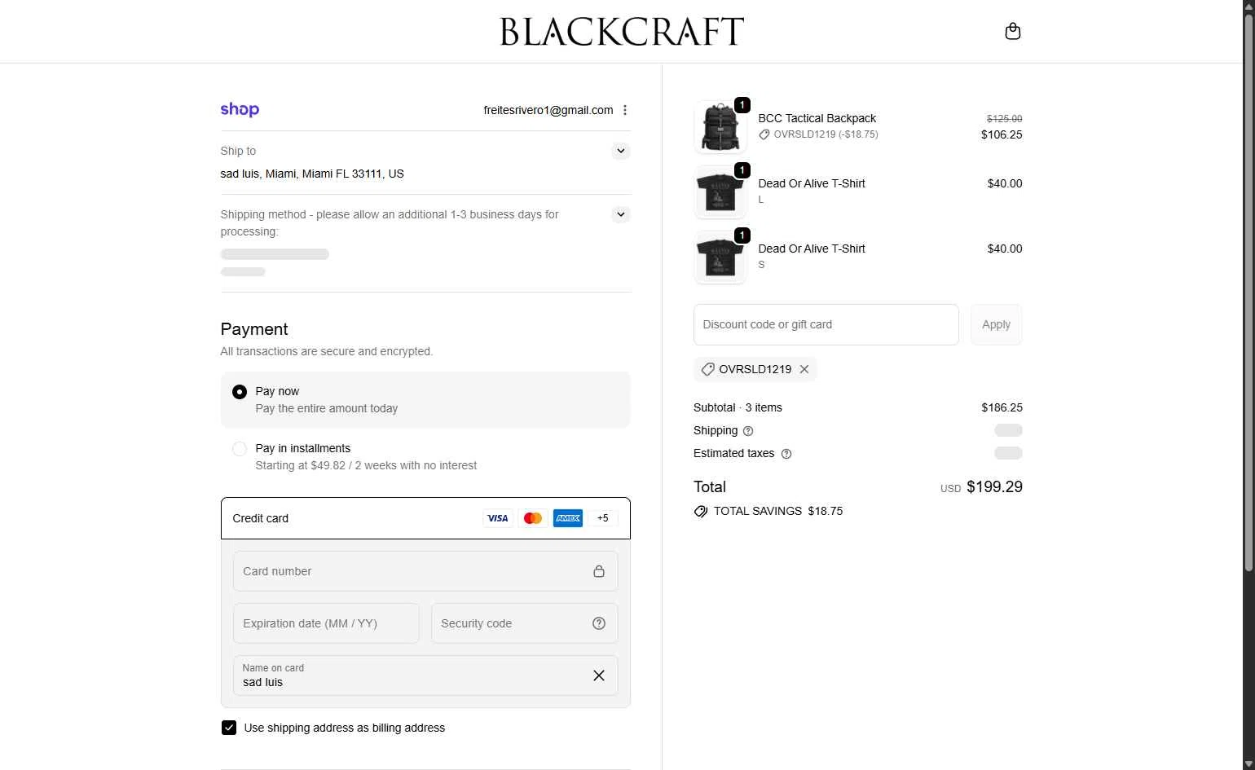
Task: Click the Total Savings tag icon
Action: click(x=701, y=512)
